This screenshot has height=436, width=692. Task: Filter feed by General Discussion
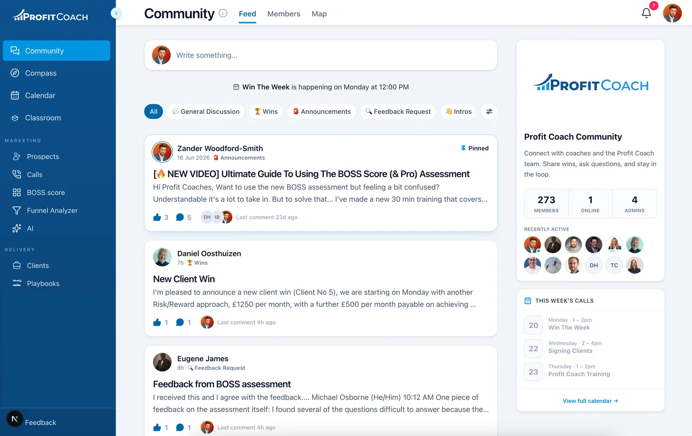click(x=206, y=112)
